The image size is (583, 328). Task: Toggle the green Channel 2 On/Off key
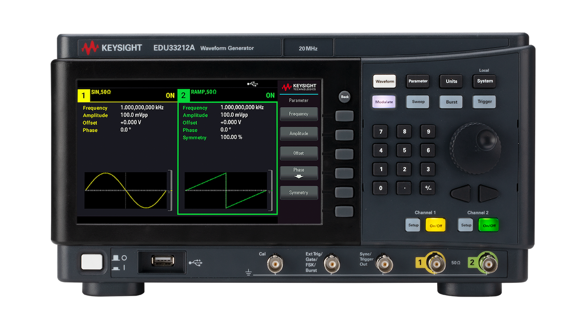click(x=489, y=225)
